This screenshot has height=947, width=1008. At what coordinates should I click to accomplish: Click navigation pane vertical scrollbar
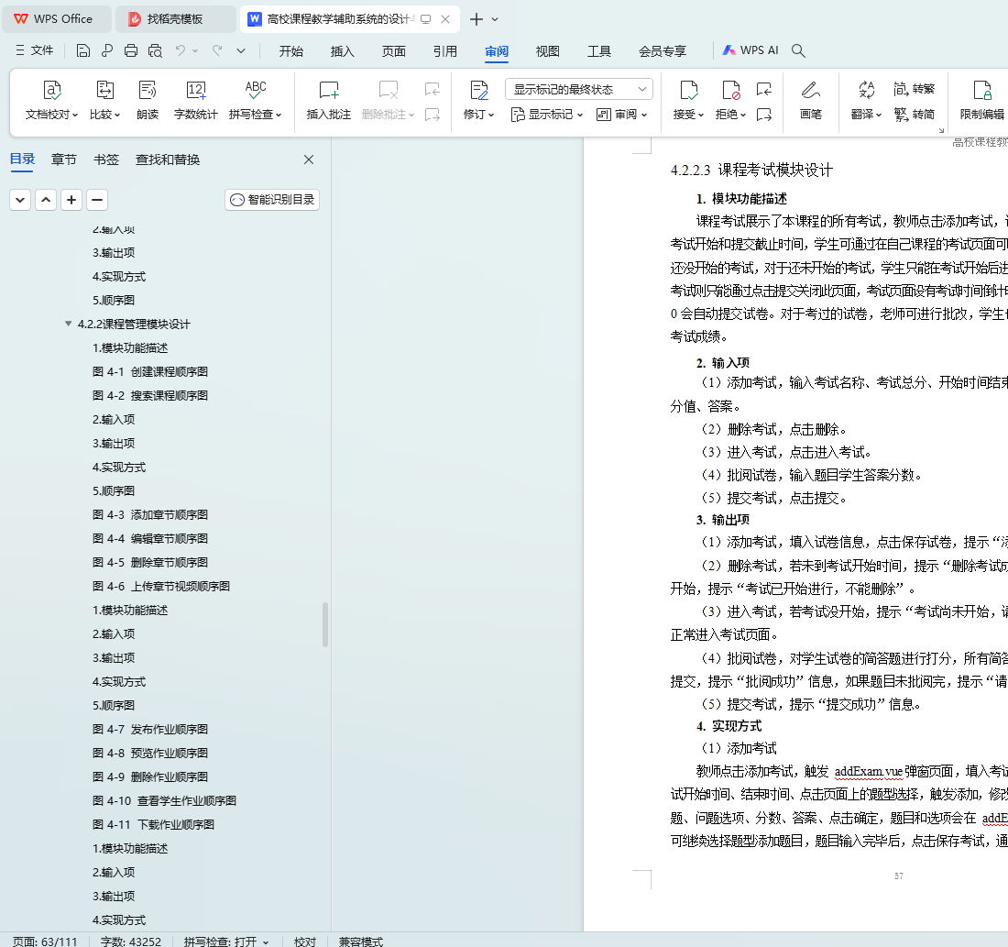pyautogui.click(x=325, y=624)
